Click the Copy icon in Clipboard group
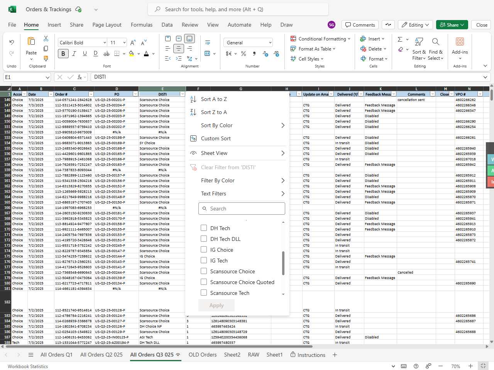Viewport: 494px width, 370px height. (46, 49)
